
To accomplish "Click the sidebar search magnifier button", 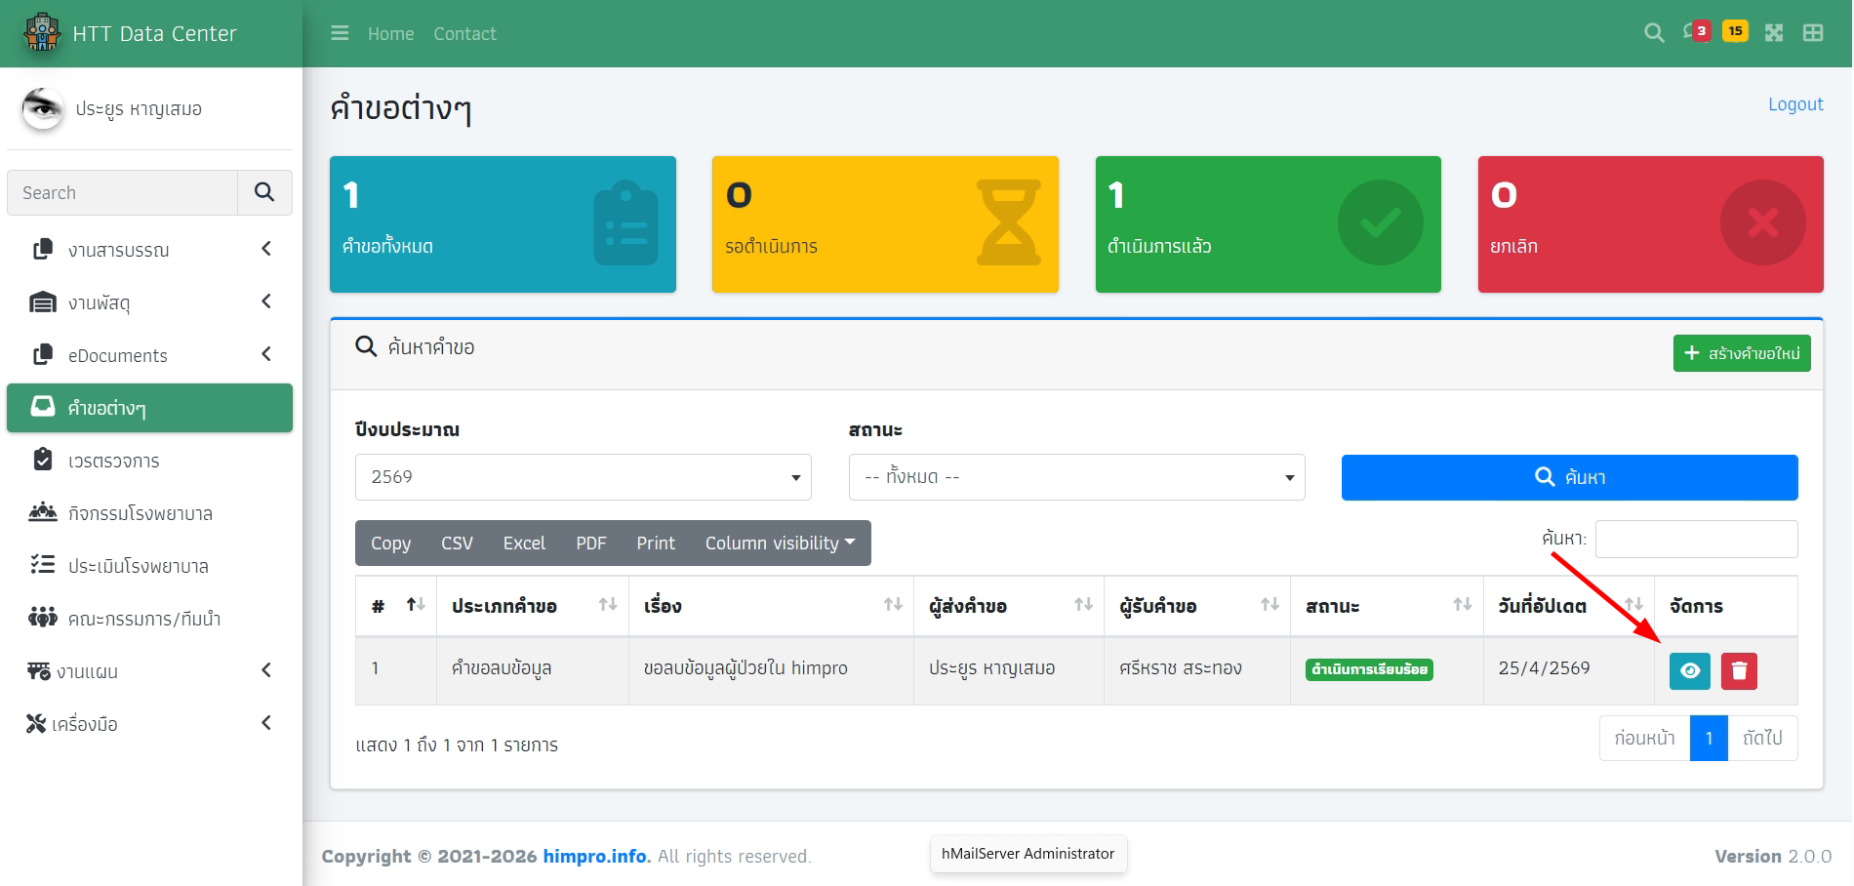I will point(264,192).
